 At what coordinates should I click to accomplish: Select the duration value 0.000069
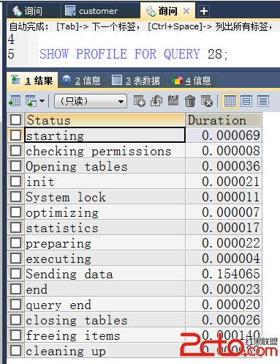click(224, 135)
